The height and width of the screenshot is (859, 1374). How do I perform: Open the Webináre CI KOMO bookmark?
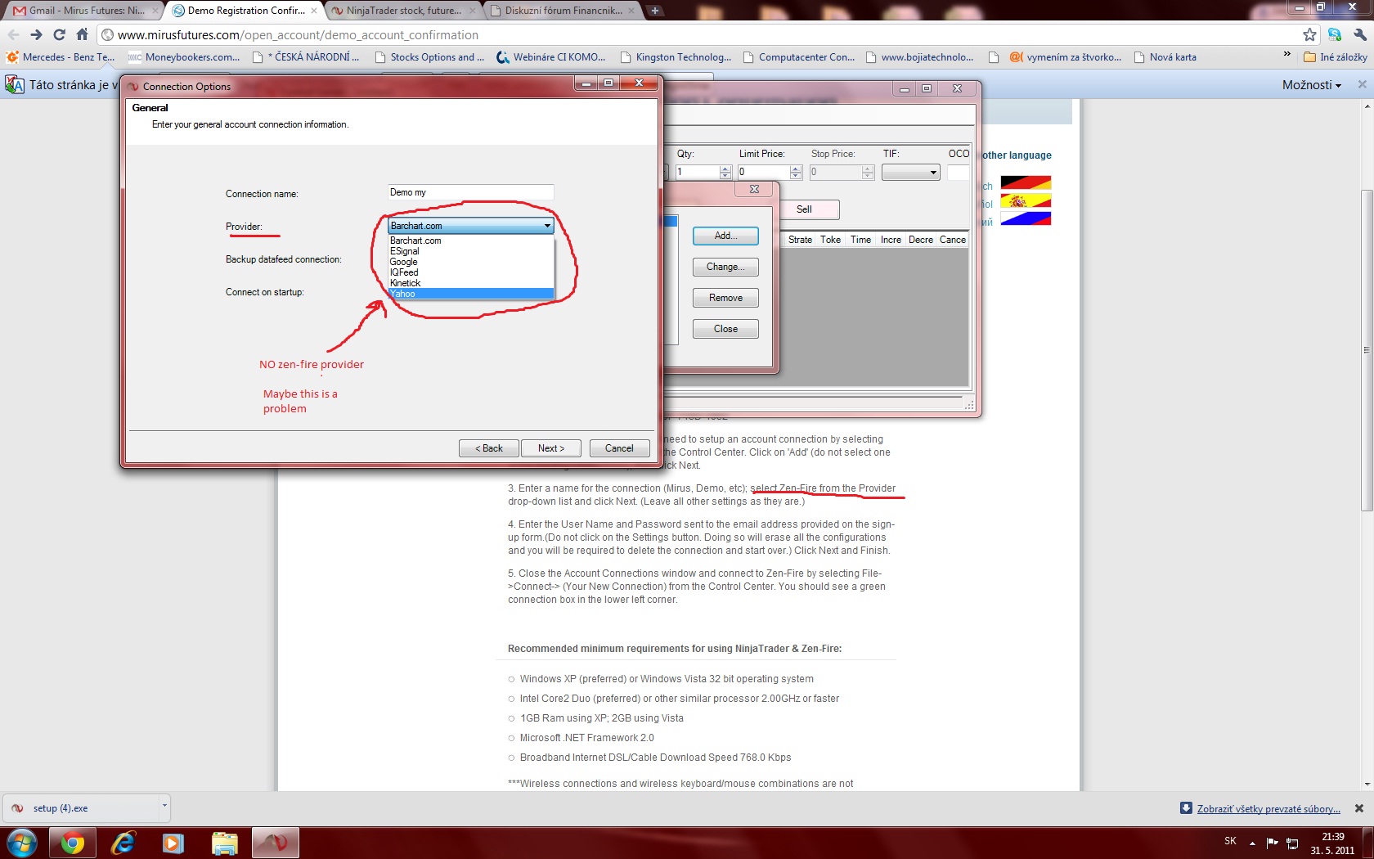pyautogui.click(x=551, y=57)
